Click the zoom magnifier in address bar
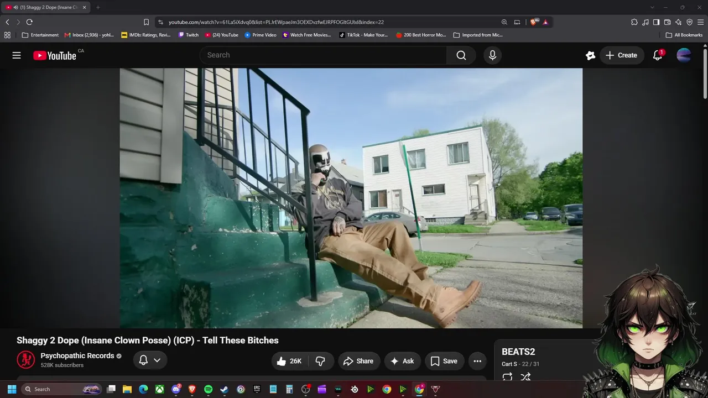 504,22
